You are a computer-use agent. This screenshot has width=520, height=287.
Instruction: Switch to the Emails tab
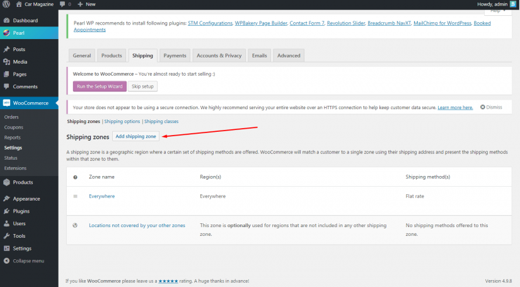point(259,56)
